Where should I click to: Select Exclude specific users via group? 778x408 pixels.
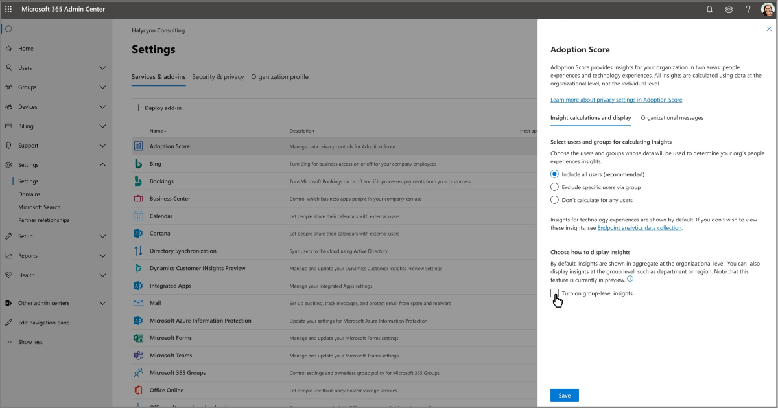pyautogui.click(x=554, y=187)
